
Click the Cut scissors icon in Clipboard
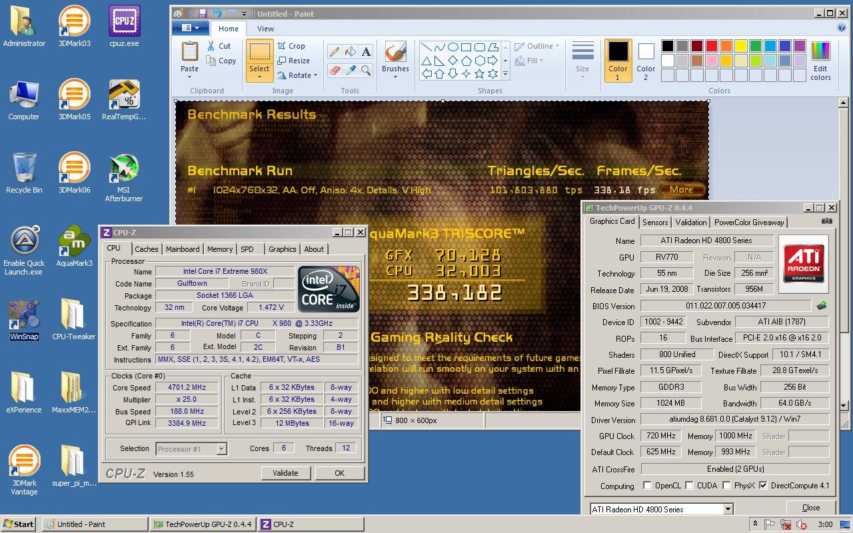pos(210,46)
